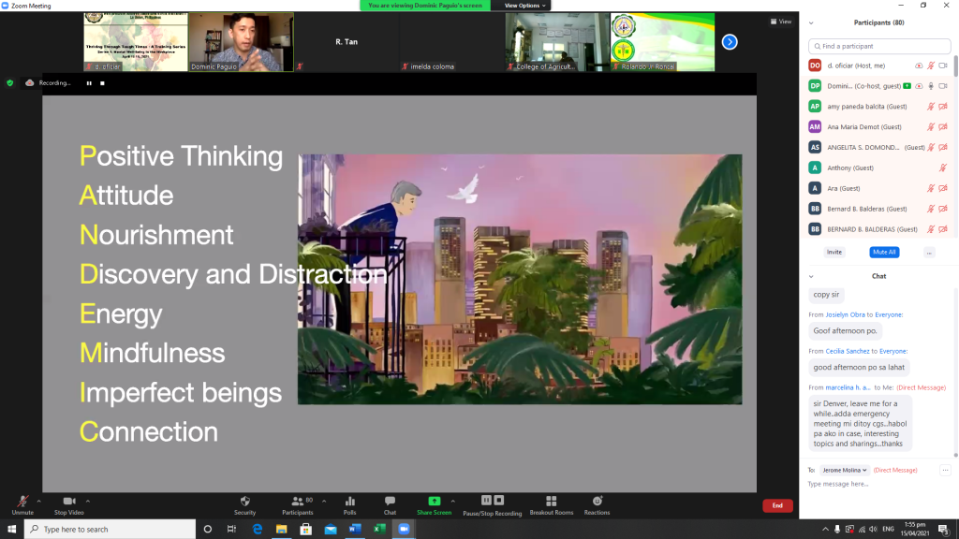Click recording icon on Dominic row
Viewport: 959px width, 539px height.
click(919, 86)
